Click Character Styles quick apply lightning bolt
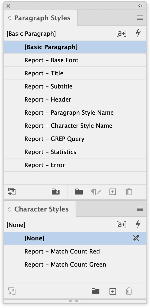150x308 pixels. [x=138, y=224]
